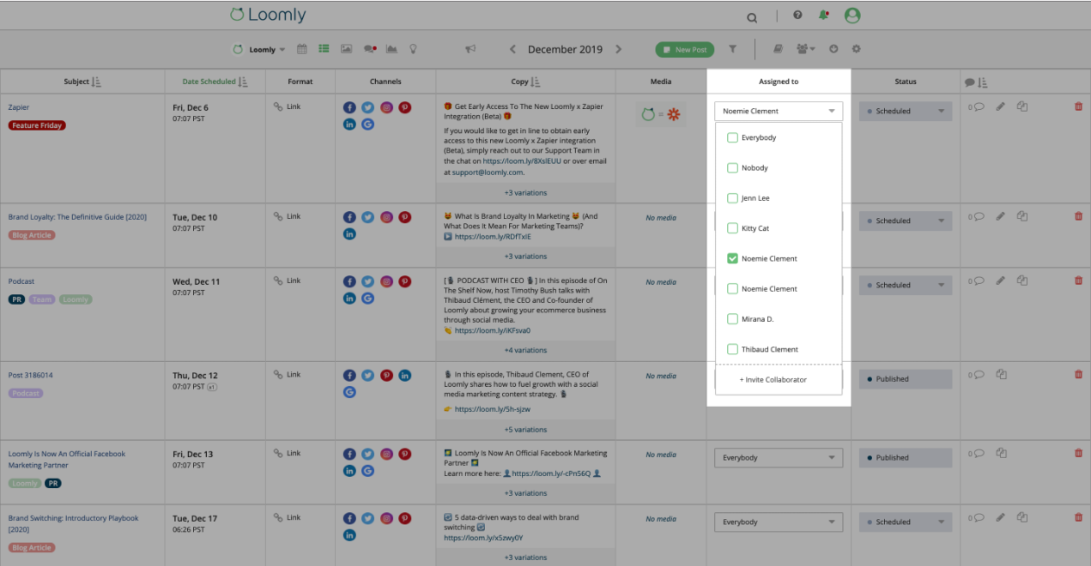Collapse the Noemie Clement assignee dropdown
Viewport: 1091px width, 566px height.
click(778, 111)
